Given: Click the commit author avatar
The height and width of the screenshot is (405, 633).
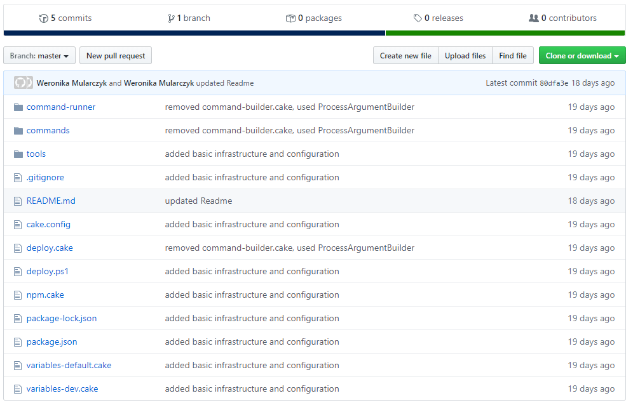Looking at the screenshot, I should [24, 83].
